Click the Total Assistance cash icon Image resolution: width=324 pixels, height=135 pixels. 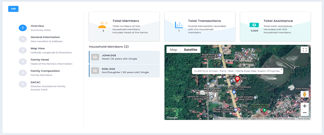point(254,25)
